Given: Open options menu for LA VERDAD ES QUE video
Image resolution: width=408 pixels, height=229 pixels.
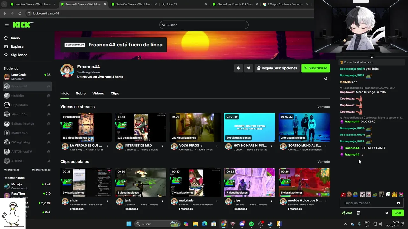Looking at the screenshot, I should 108,146.
